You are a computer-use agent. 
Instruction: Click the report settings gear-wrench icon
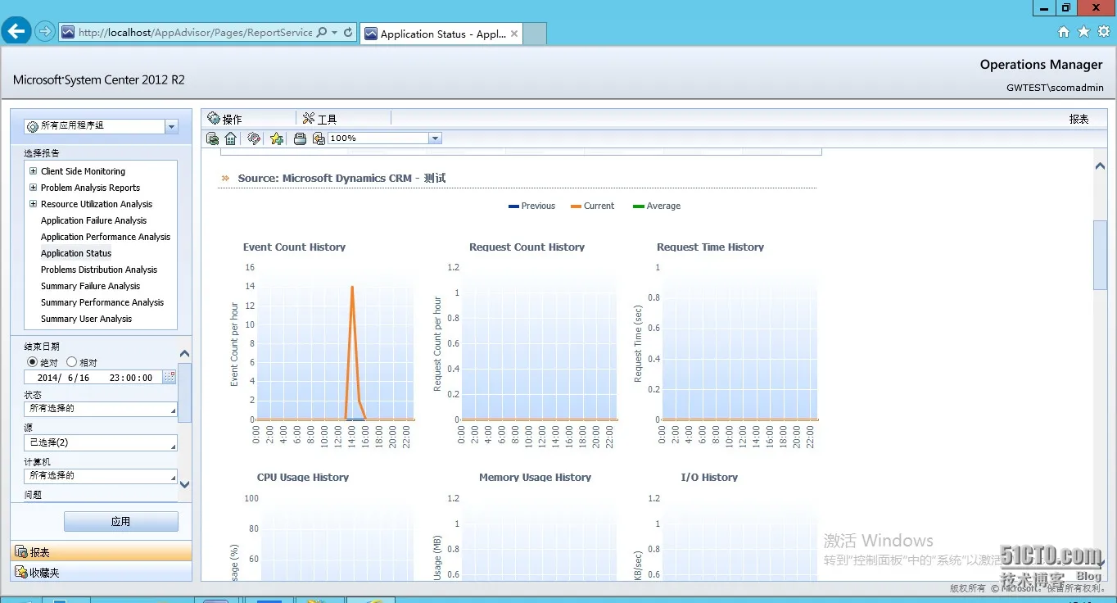[x=254, y=138]
